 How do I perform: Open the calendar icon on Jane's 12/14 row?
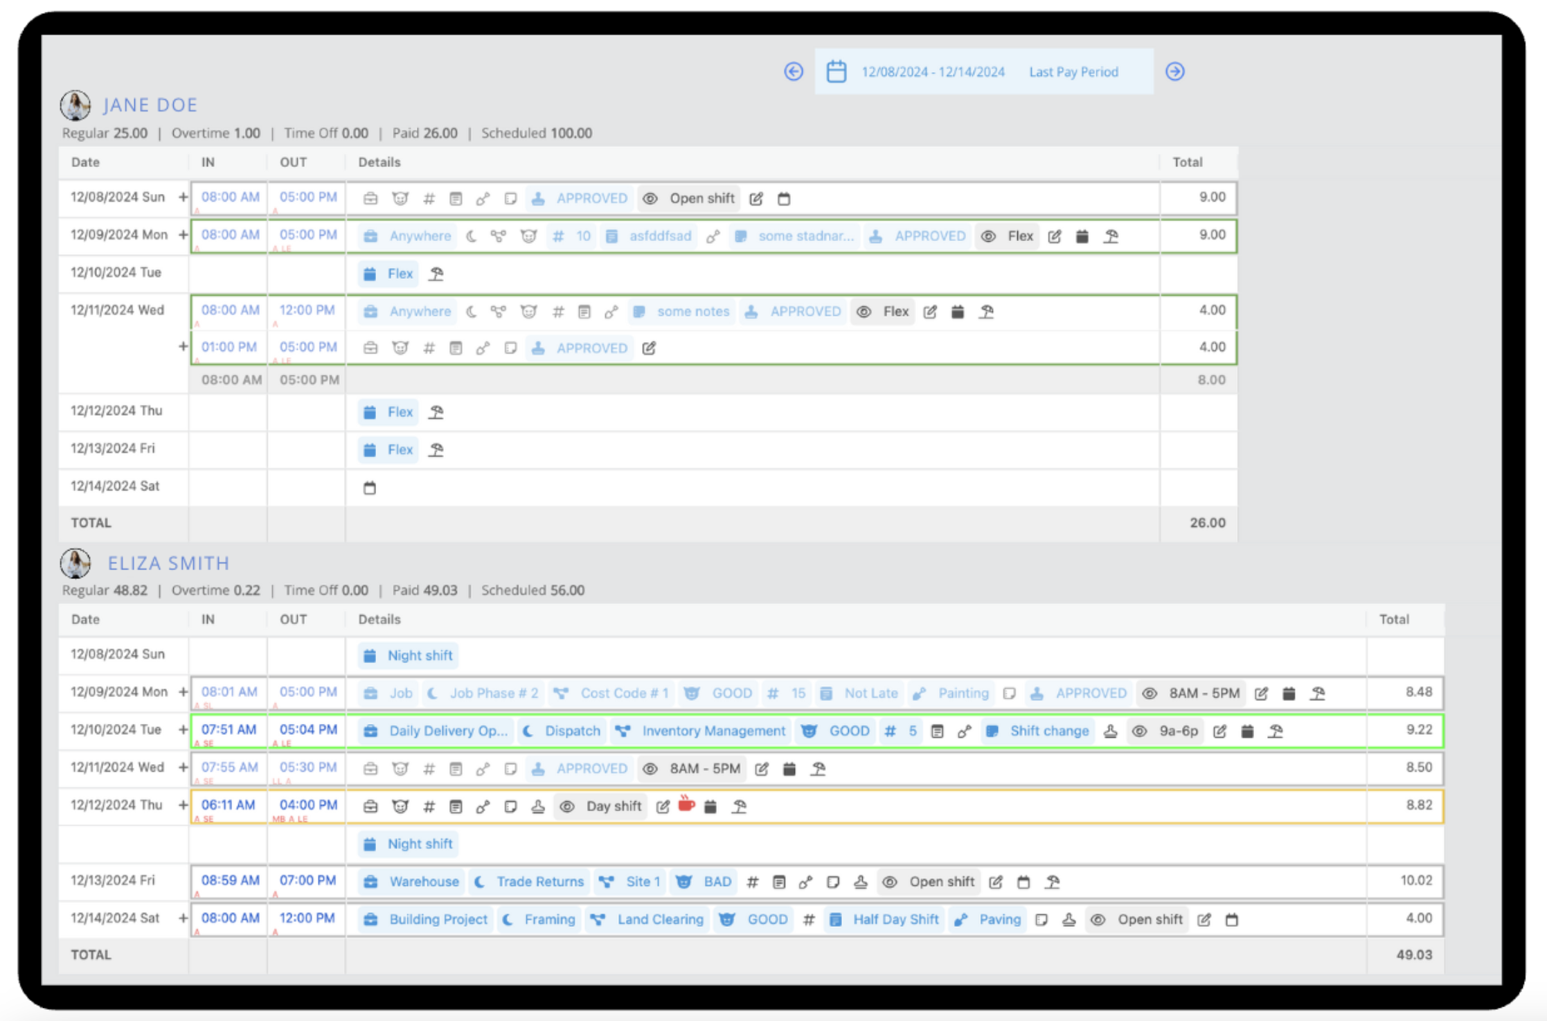369,487
